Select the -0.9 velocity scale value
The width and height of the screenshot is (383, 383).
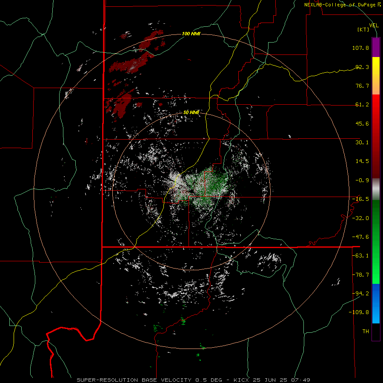point(362,180)
